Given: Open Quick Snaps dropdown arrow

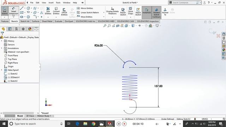Looking at the screenshot, I should click(131, 17).
